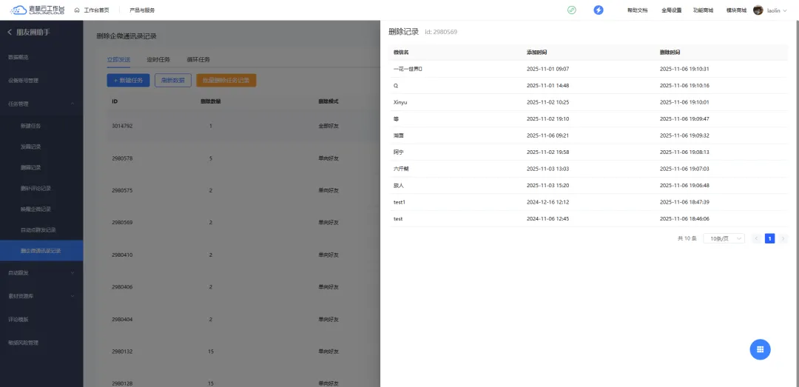Image resolution: width=799 pixels, height=387 pixels.
Task: Click the 微信名 column header
Action: 402,53
